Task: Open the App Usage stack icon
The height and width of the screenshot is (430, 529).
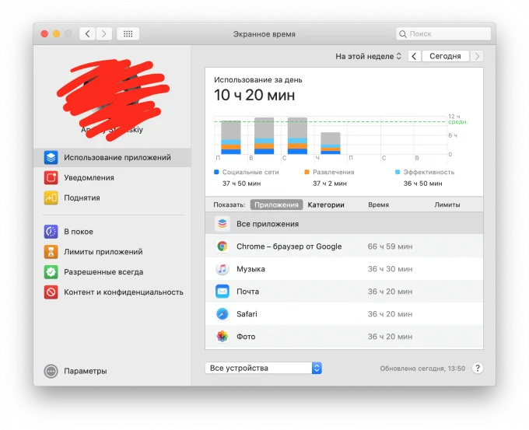Action: point(51,158)
